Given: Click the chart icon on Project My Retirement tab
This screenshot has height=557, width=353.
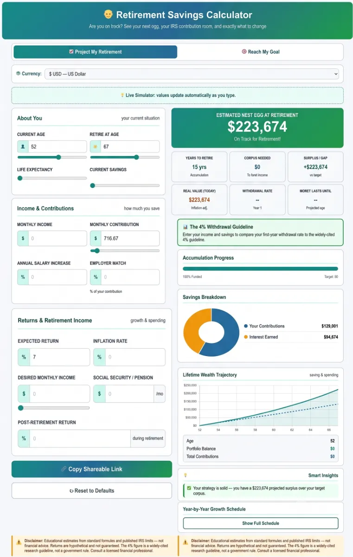Looking at the screenshot, I should point(71,52).
